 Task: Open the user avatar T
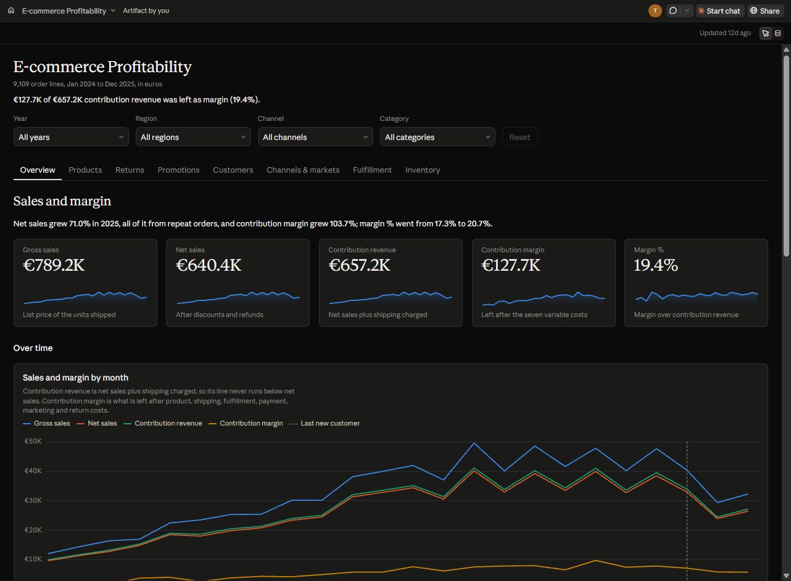click(x=655, y=10)
